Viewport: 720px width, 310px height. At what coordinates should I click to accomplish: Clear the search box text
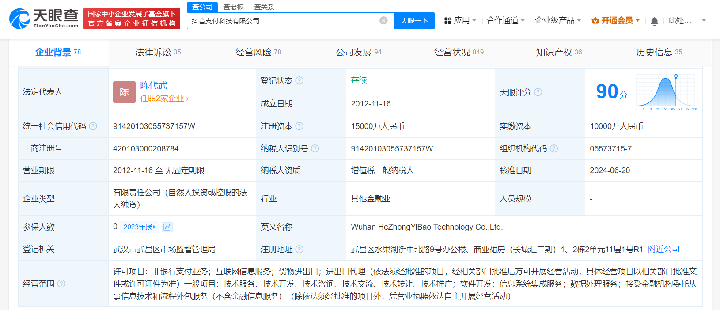coord(383,21)
